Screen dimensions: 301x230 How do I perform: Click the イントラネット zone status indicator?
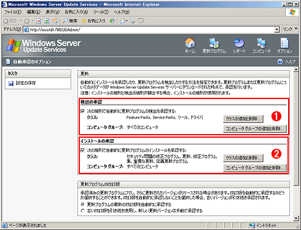pos(263,226)
